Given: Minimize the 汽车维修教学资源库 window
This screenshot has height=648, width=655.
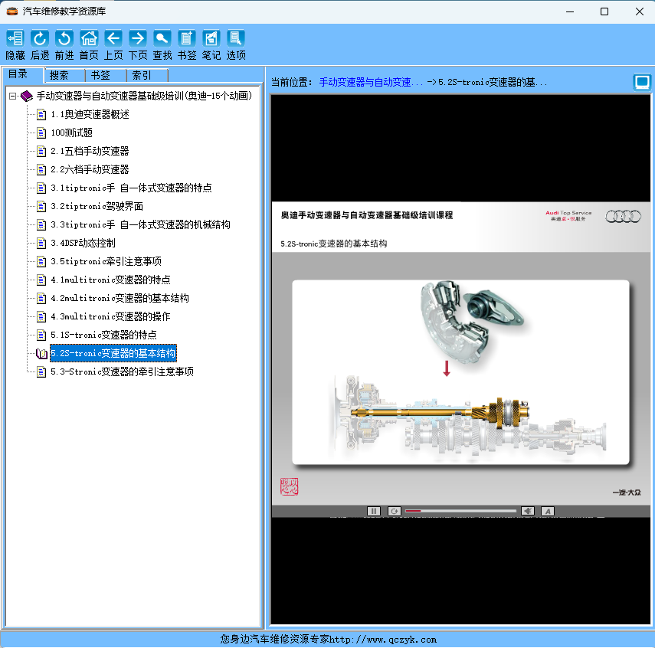Looking at the screenshot, I should [570, 11].
